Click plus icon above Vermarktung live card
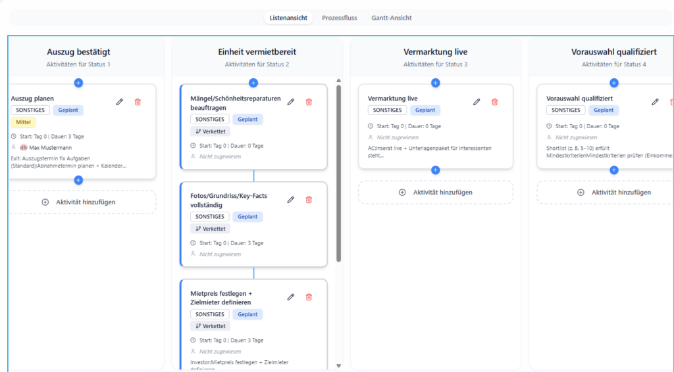This screenshot has height=372, width=674. pos(435,83)
